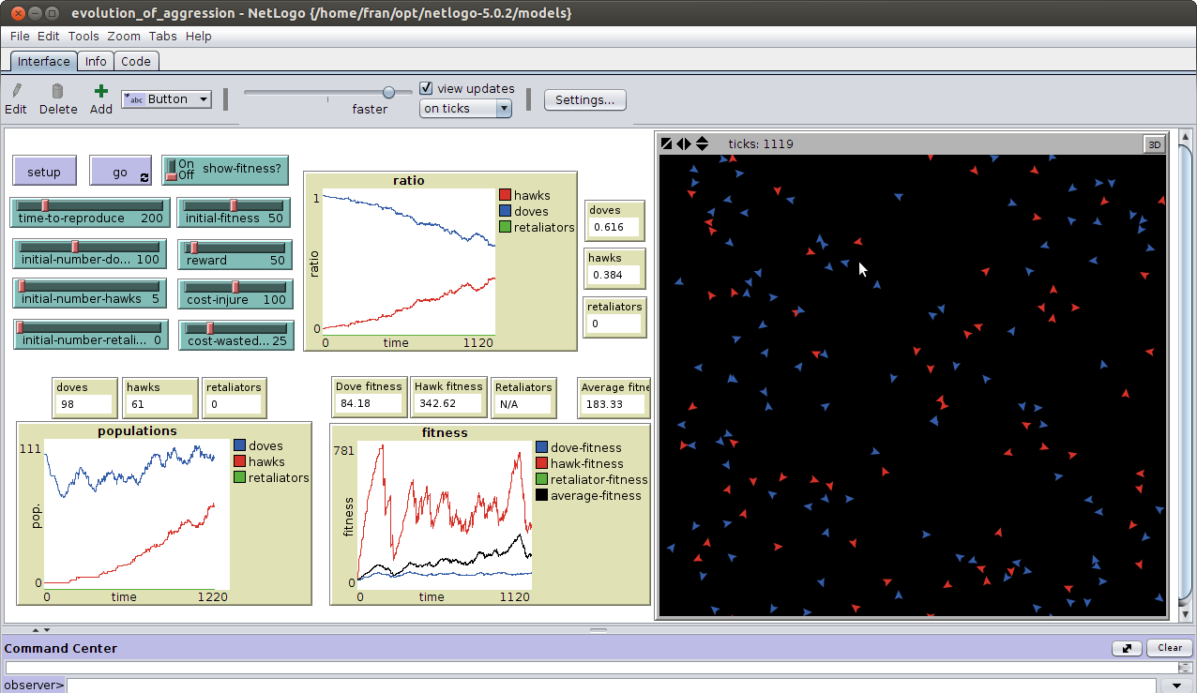Switch to the Code tab
The width and height of the screenshot is (1197, 693).
(136, 61)
